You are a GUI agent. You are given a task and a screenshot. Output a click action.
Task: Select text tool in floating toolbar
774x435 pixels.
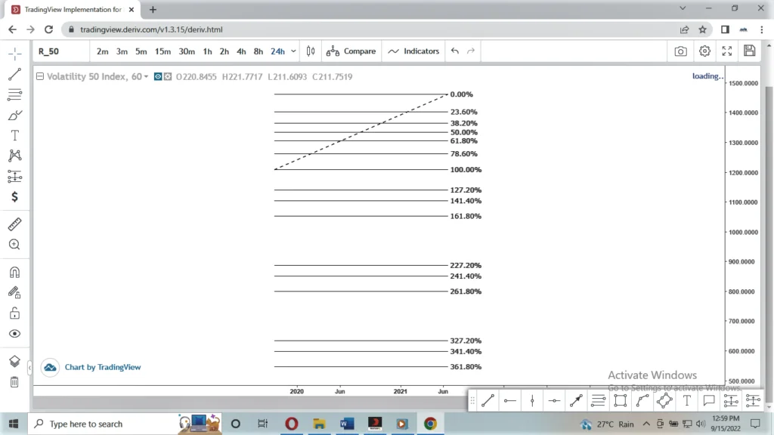coord(686,400)
